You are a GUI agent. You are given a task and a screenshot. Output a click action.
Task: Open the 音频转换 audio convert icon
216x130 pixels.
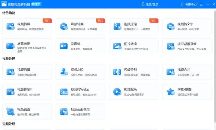[x=64, y=26]
